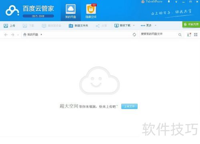Click the 下载 download toolbar button
Image resolution: width=200 pixels, height=144 pixels.
pyautogui.click(x=28, y=26)
